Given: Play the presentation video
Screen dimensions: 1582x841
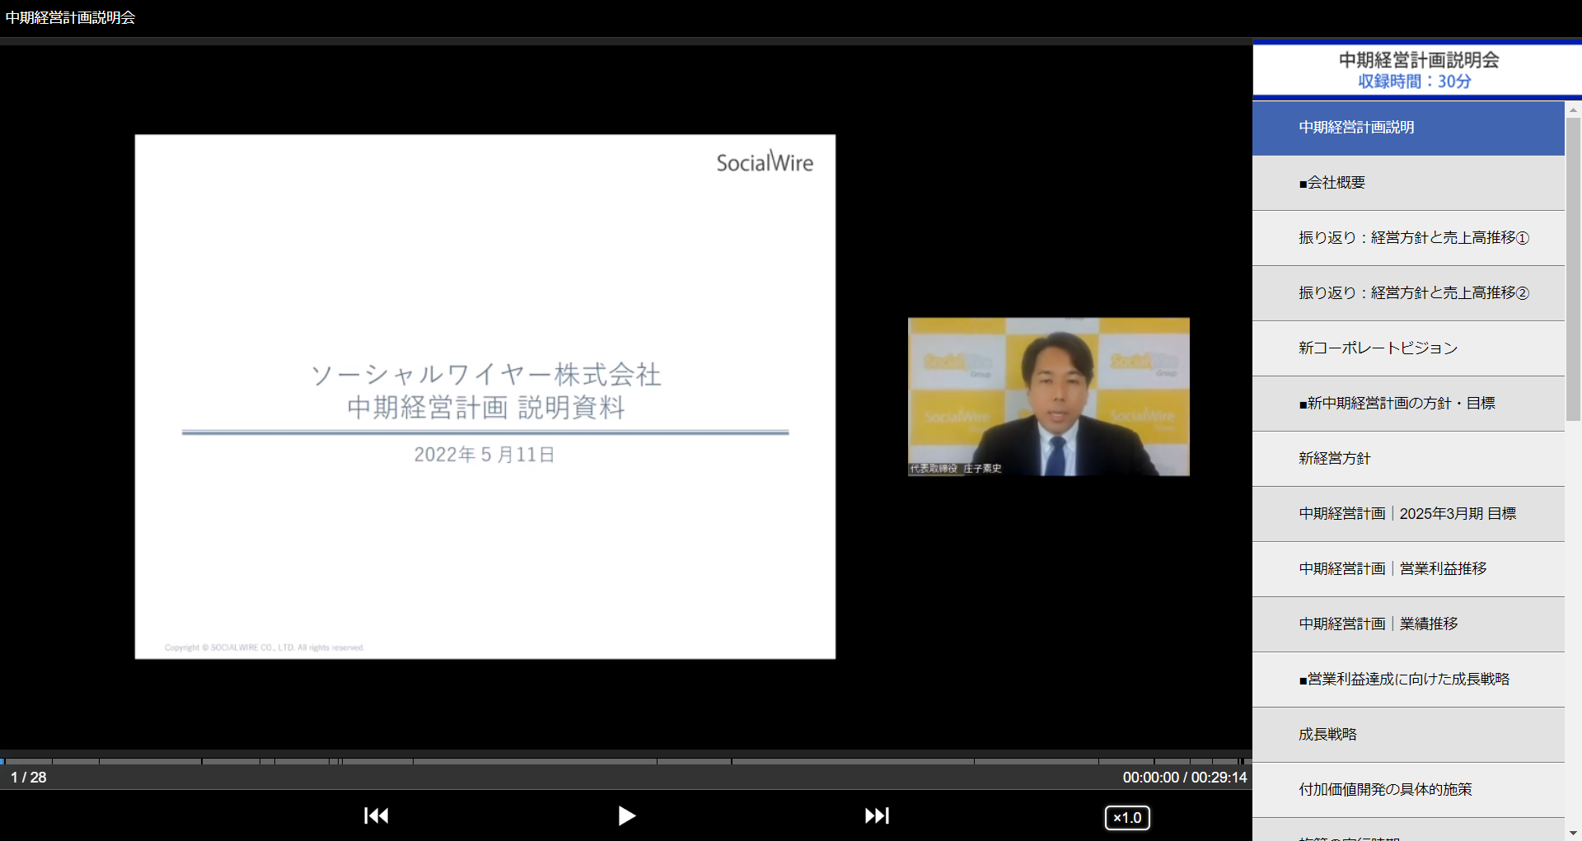Looking at the screenshot, I should tap(626, 815).
